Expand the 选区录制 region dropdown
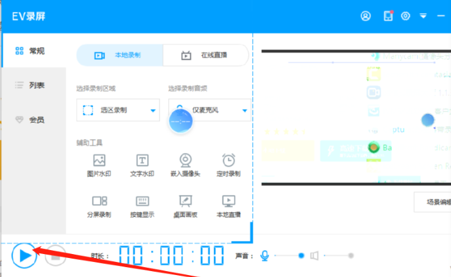Screen dimensions: 451x277 (x=118, y=110)
